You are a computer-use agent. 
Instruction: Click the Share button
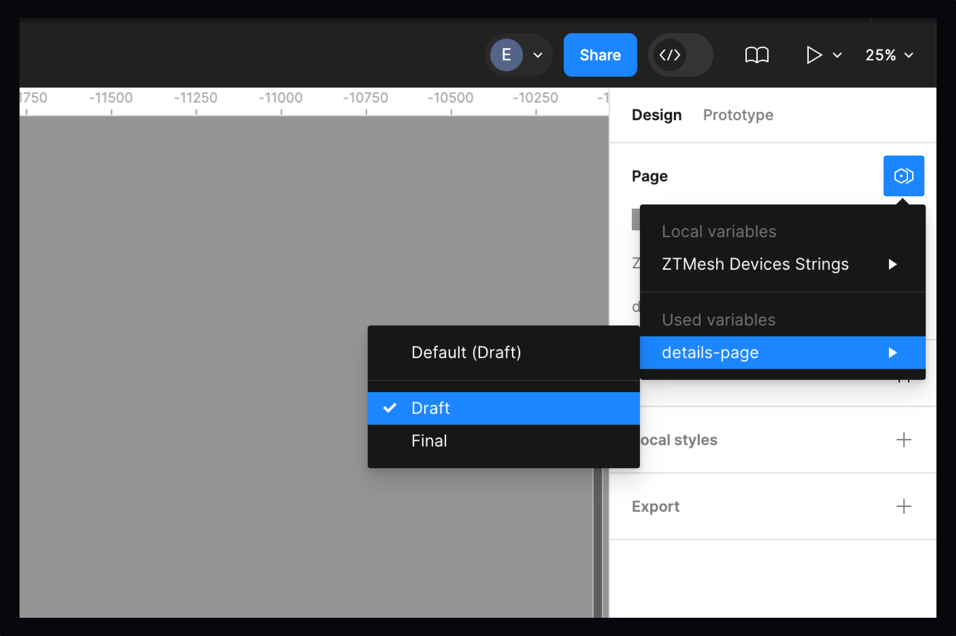click(600, 55)
